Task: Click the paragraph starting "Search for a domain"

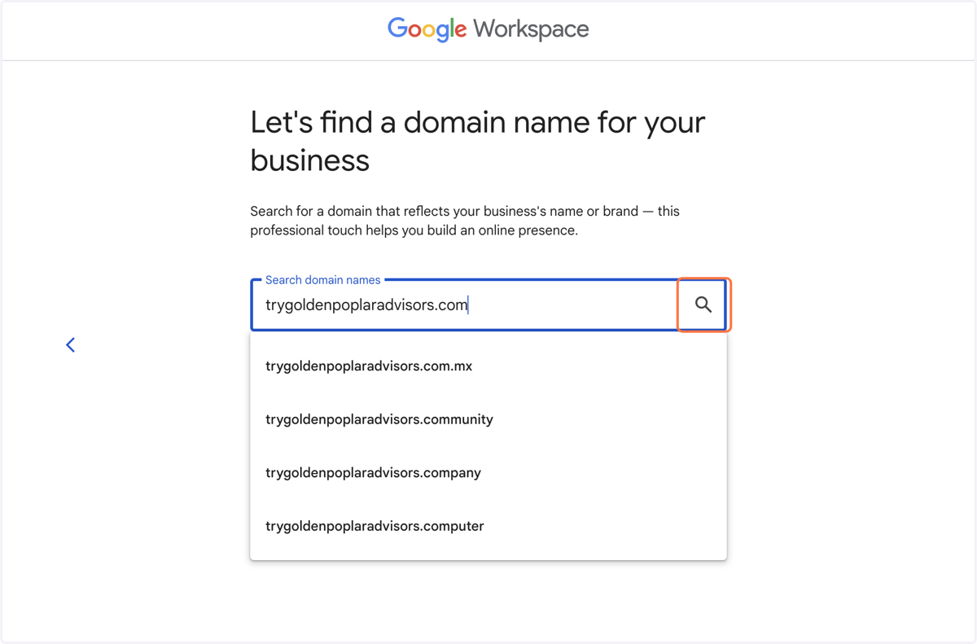Action: pos(465,221)
